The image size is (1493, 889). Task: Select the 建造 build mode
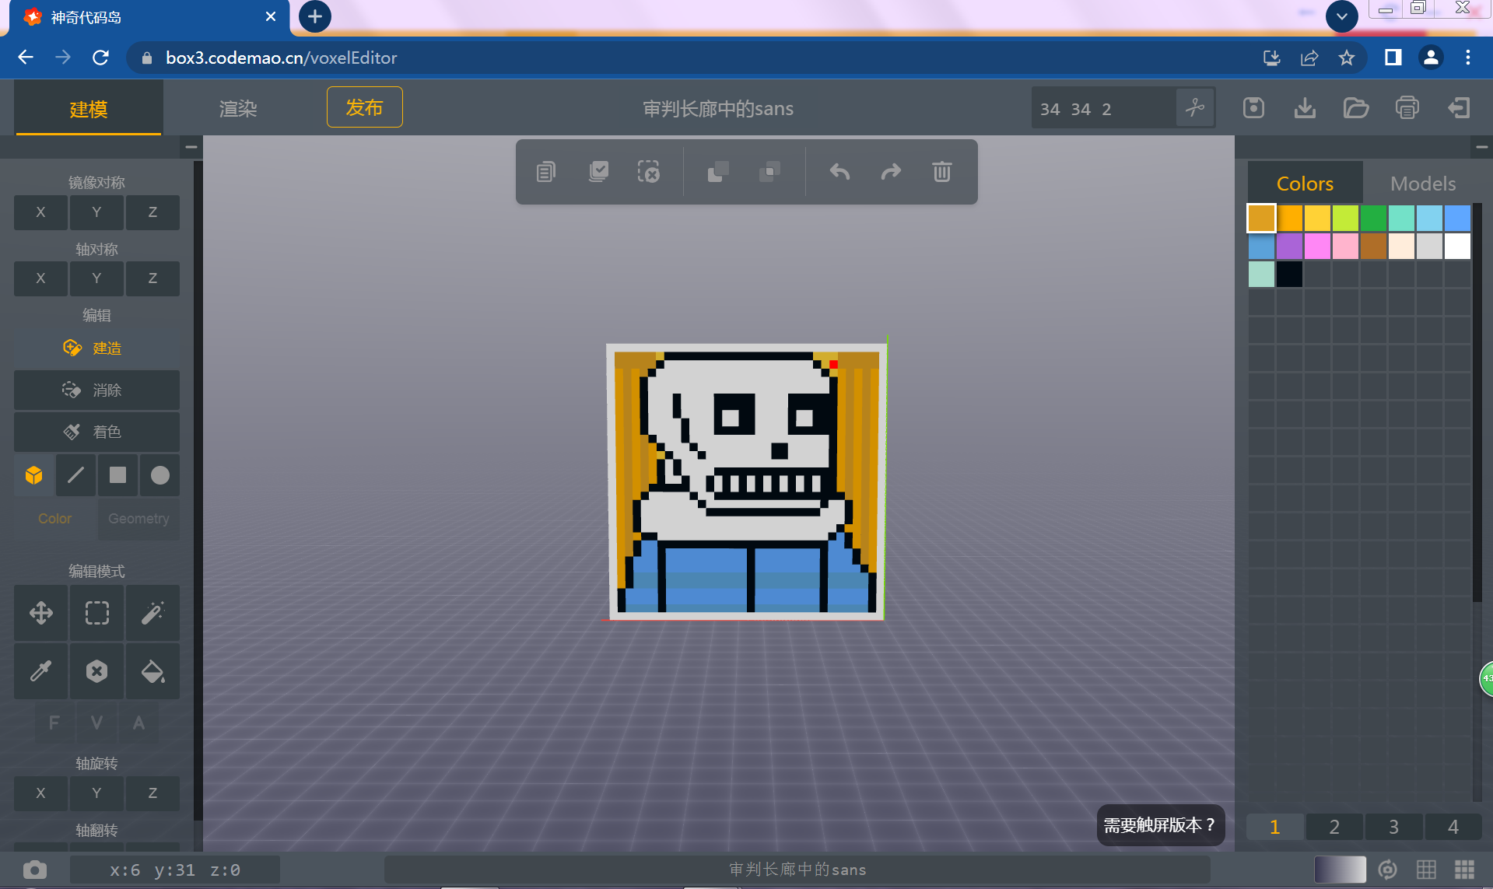pyautogui.click(x=96, y=348)
